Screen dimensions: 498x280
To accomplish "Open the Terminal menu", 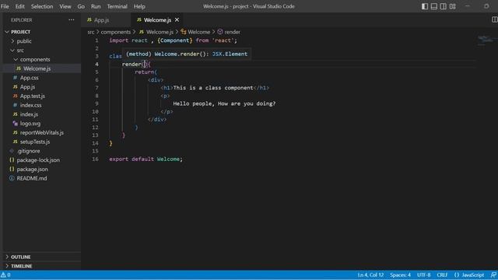I will [117, 6].
